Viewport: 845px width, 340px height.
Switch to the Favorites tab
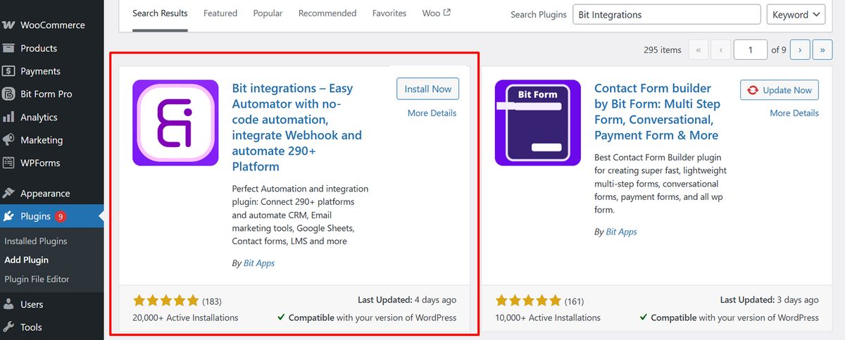389,13
